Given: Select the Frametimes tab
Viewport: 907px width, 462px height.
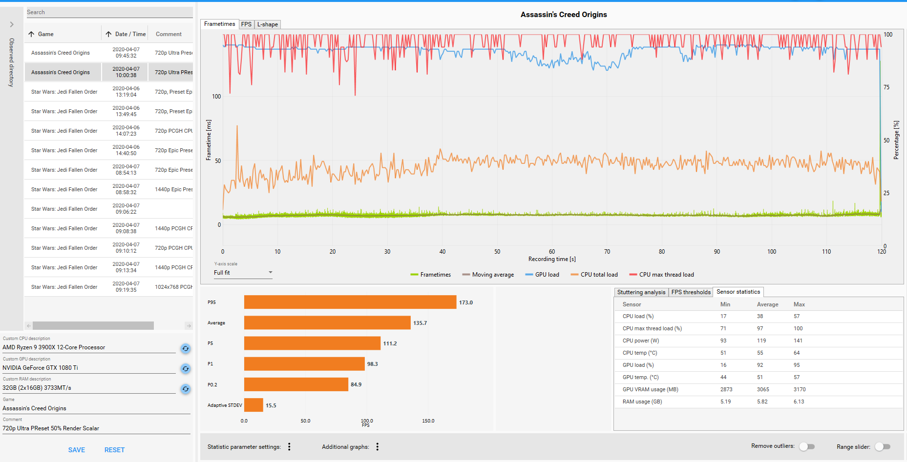Looking at the screenshot, I should pos(220,24).
